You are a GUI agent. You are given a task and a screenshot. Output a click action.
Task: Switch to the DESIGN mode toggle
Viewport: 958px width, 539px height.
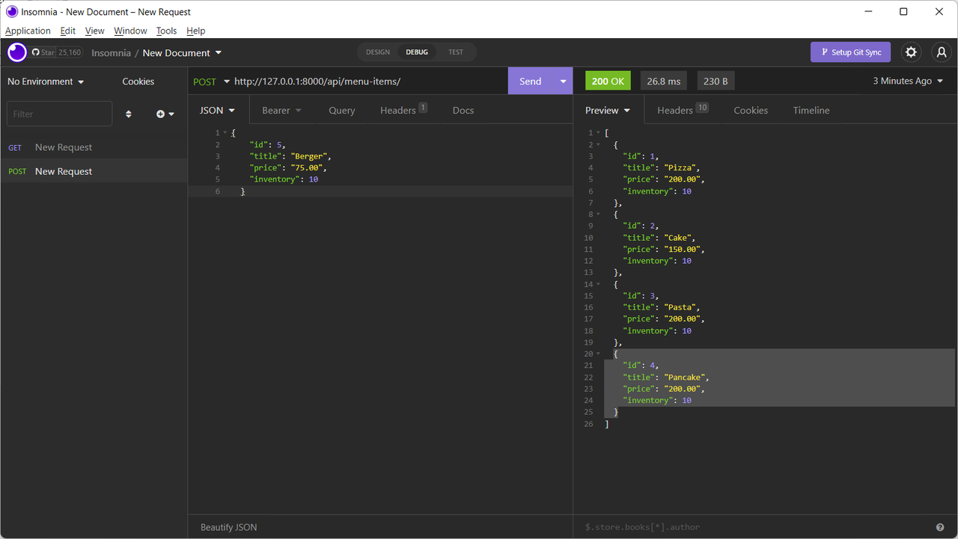click(x=378, y=52)
